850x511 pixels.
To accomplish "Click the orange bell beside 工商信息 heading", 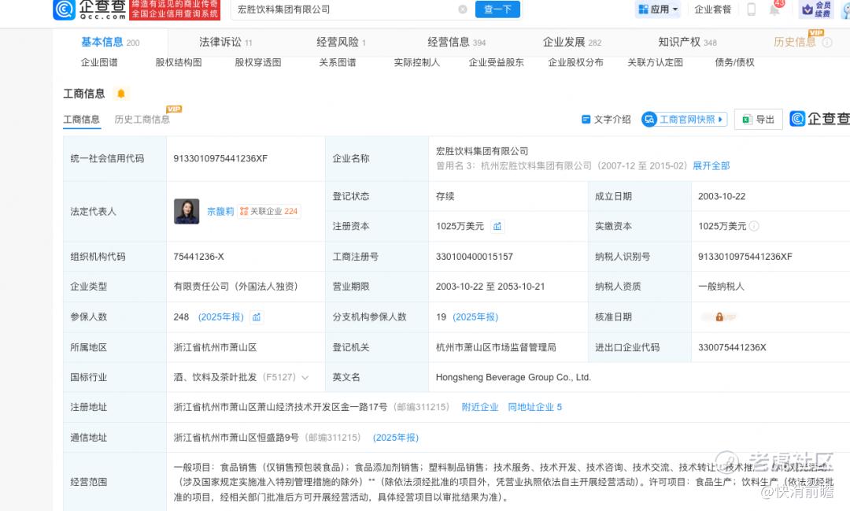I will 121,94.
